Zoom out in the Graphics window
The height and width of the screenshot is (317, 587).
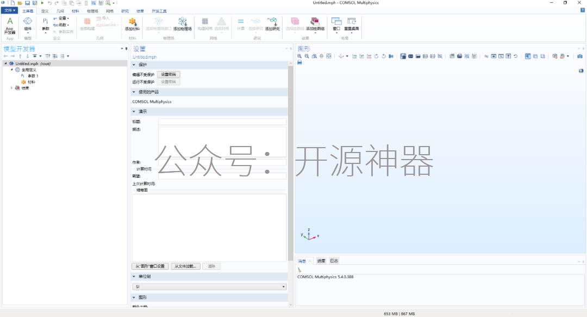click(x=307, y=56)
